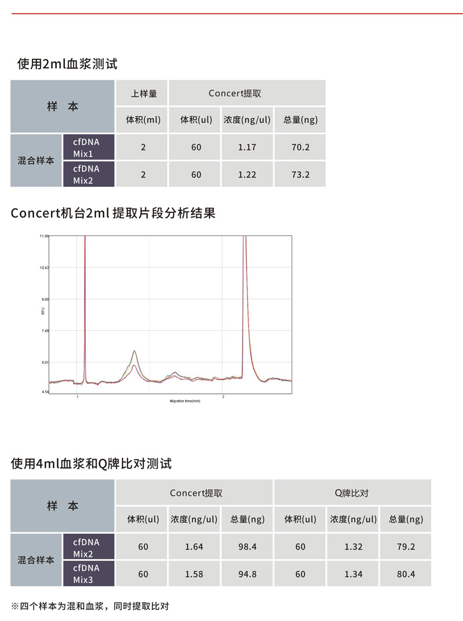Select the 体积(ml) column header

(142, 120)
